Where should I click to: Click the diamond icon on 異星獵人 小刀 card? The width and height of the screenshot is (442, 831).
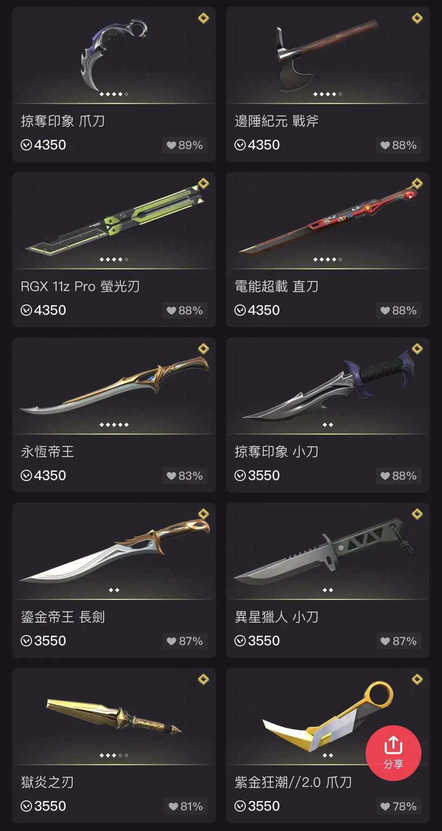[417, 514]
